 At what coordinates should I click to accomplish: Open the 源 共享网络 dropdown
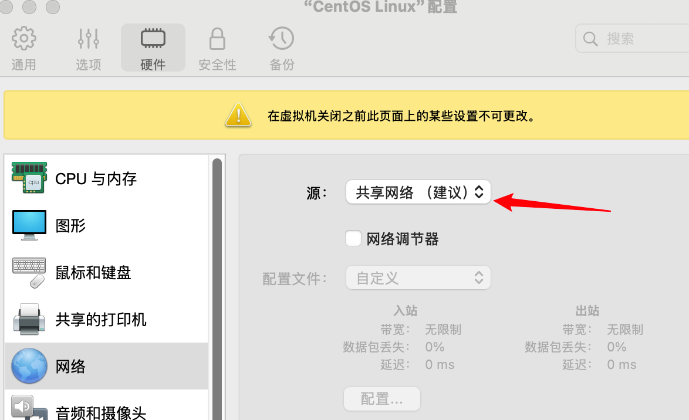click(x=418, y=192)
